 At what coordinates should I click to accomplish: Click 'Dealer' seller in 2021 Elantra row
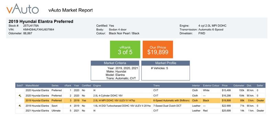[x=260, y=111]
